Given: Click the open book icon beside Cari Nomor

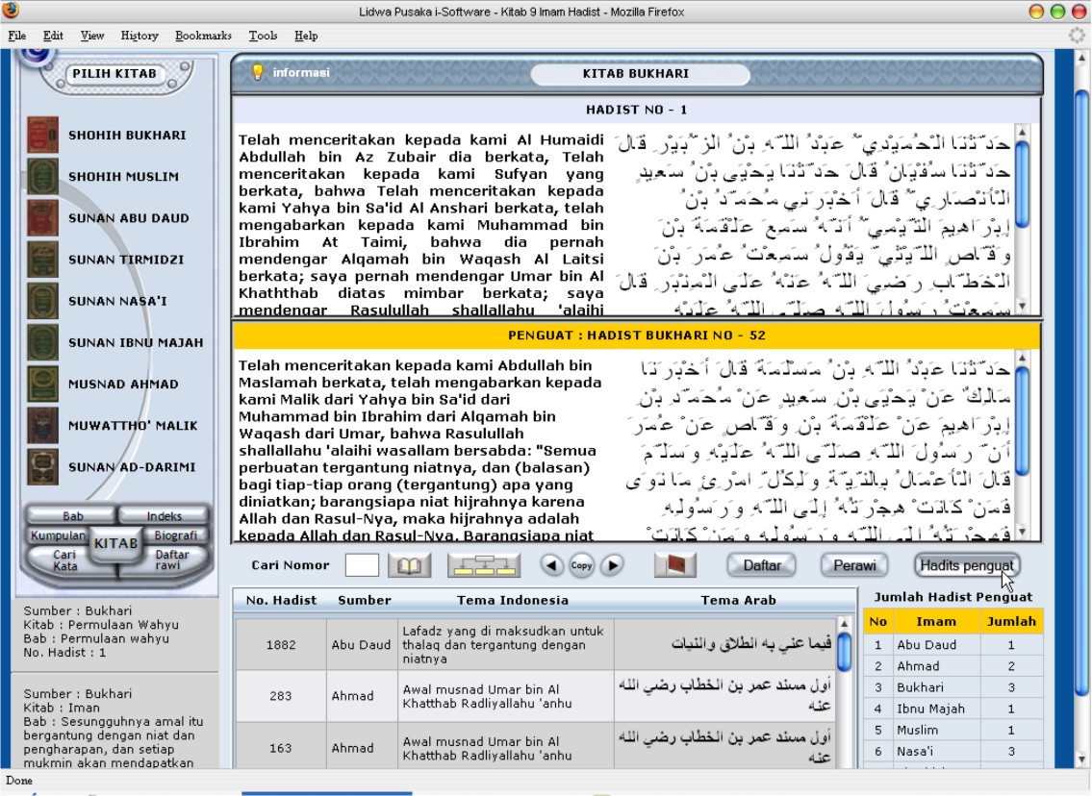Looking at the screenshot, I should coord(410,565).
